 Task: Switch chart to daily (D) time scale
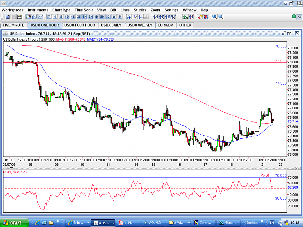109,17
